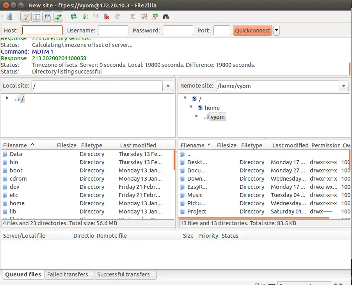Toggle directory comparison
This screenshot has height=285, width=352.
point(144,17)
